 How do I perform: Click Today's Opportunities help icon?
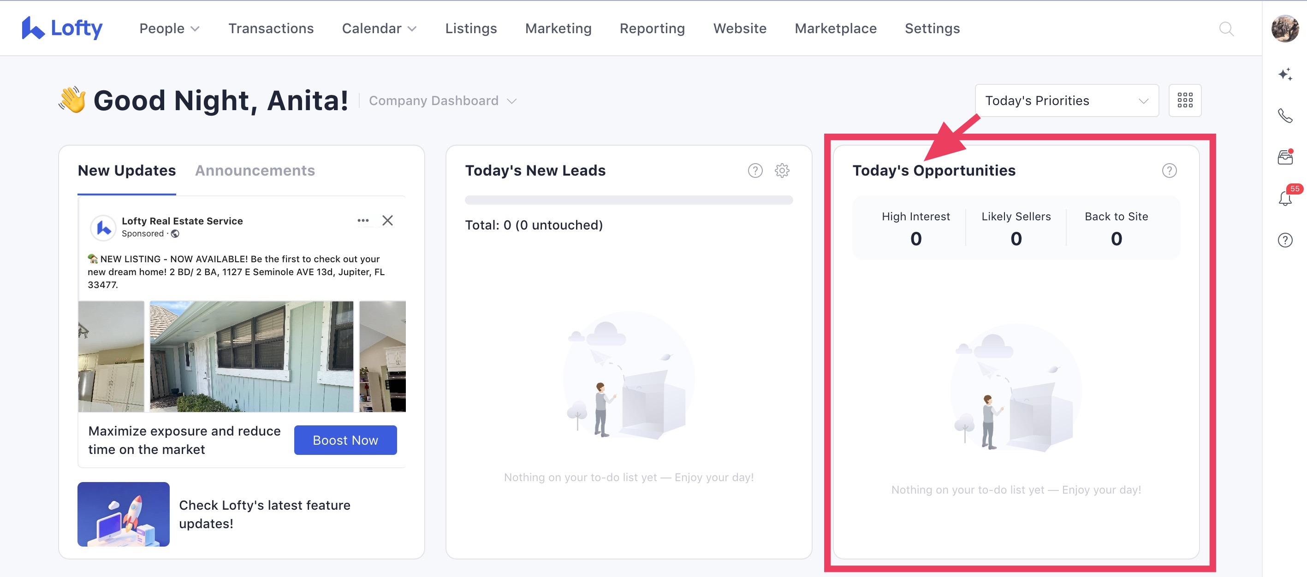(1169, 171)
